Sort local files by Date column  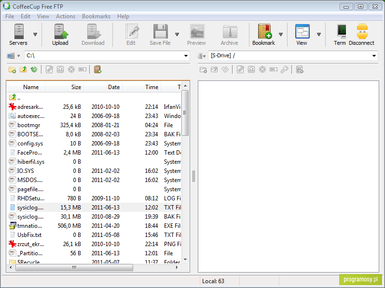103,87
